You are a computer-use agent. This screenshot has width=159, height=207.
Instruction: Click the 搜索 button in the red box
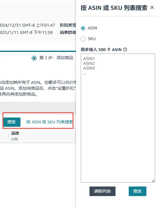click(x=12, y=122)
